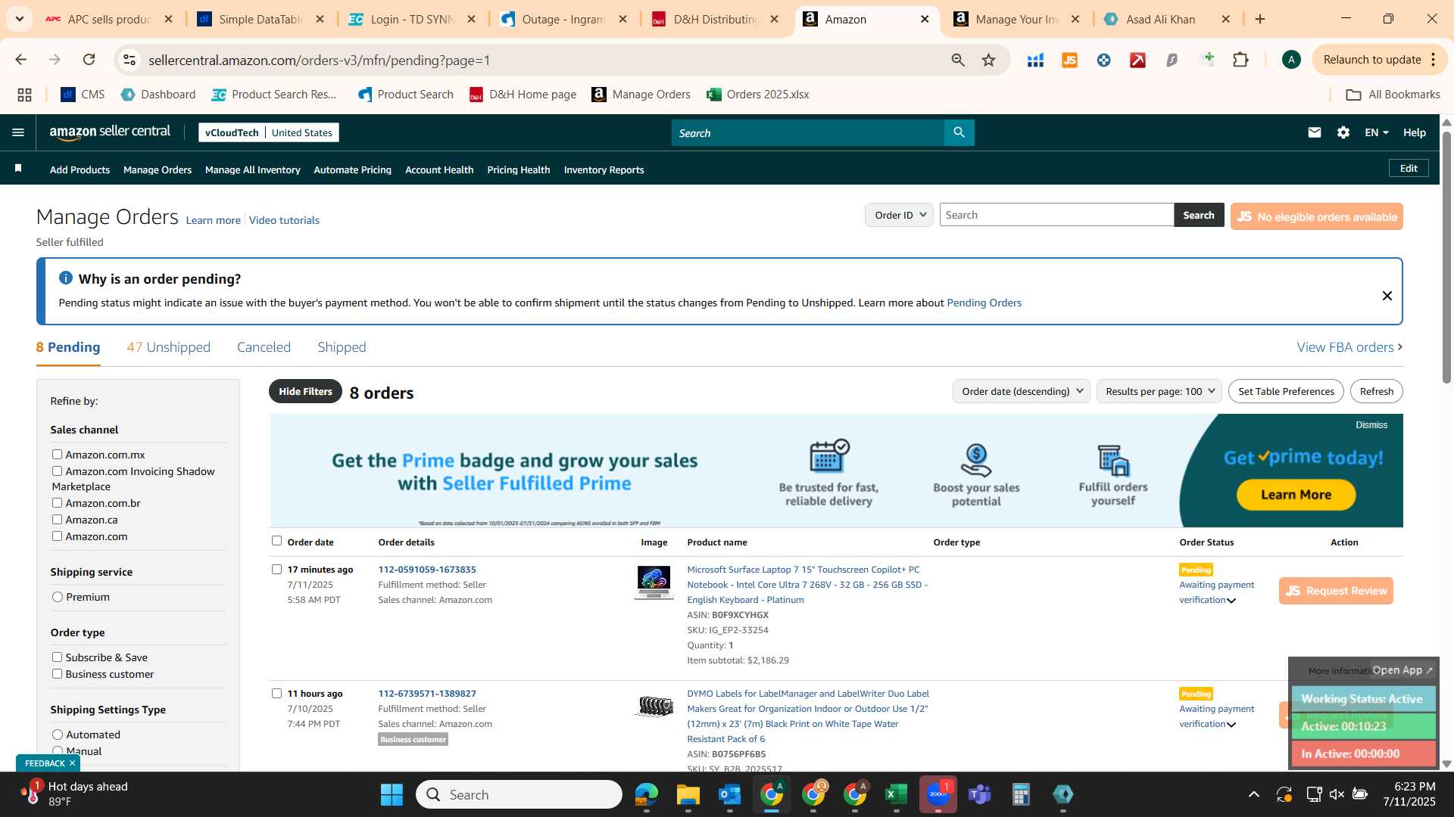
Task: Open Manage All Inventory menu item
Action: click(x=252, y=169)
